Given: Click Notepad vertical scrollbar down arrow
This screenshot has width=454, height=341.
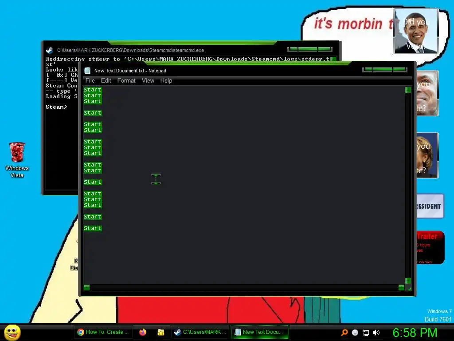Looking at the screenshot, I should [x=408, y=281].
